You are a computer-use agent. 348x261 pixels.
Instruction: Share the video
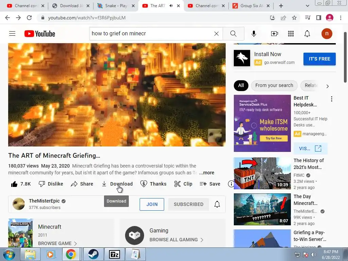pos(82,184)
